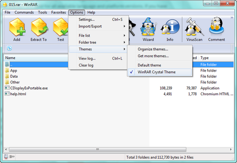Click the Comment toolbar icon
This screenshot has height=163, width=237.
tap(216, 26)
